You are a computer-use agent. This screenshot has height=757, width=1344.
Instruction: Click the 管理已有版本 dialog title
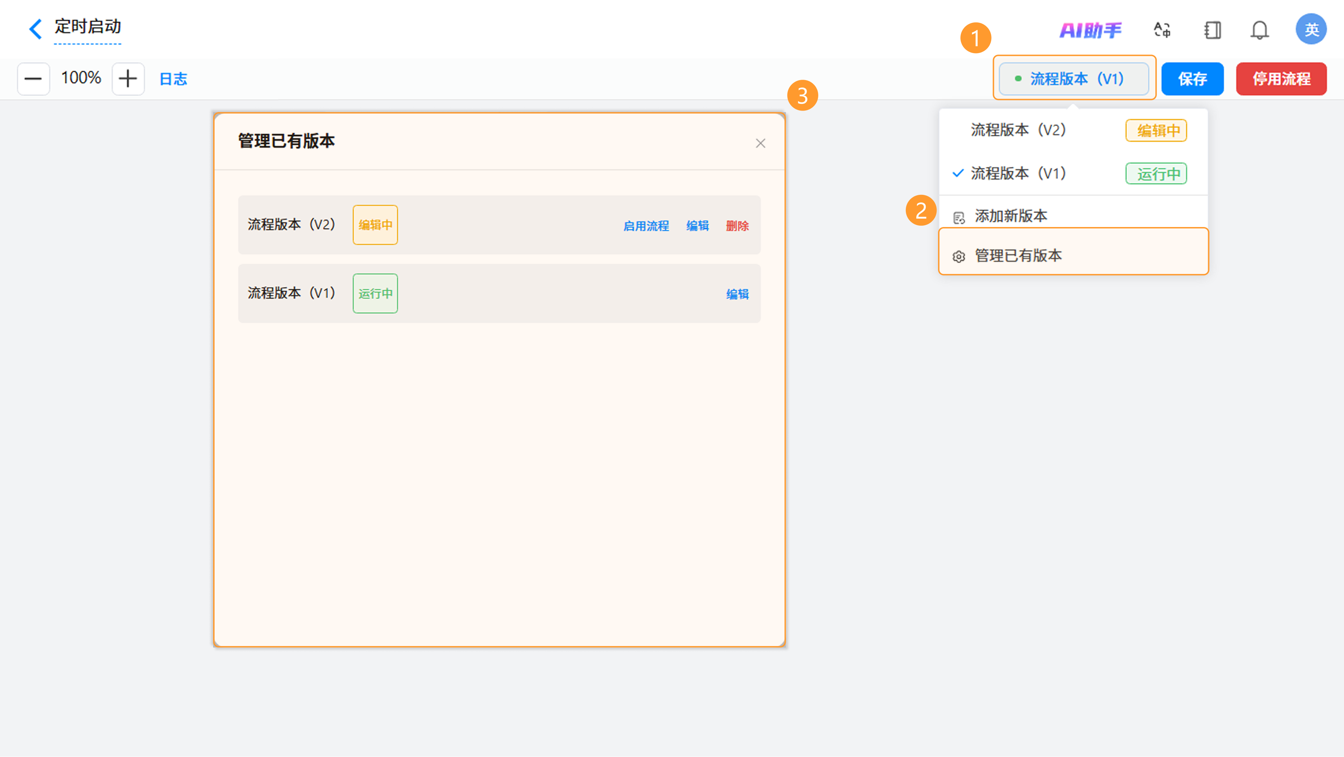pyautogui.click(x=286, y=141)
